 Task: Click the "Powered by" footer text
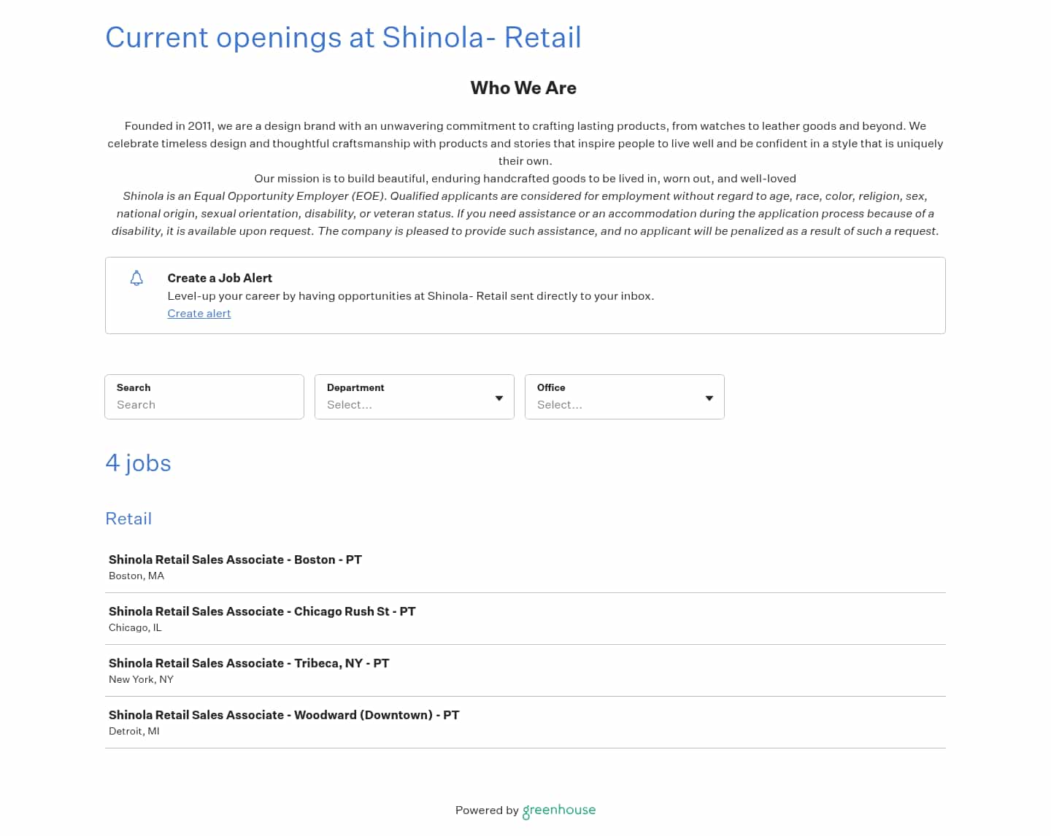pos(487,810)
